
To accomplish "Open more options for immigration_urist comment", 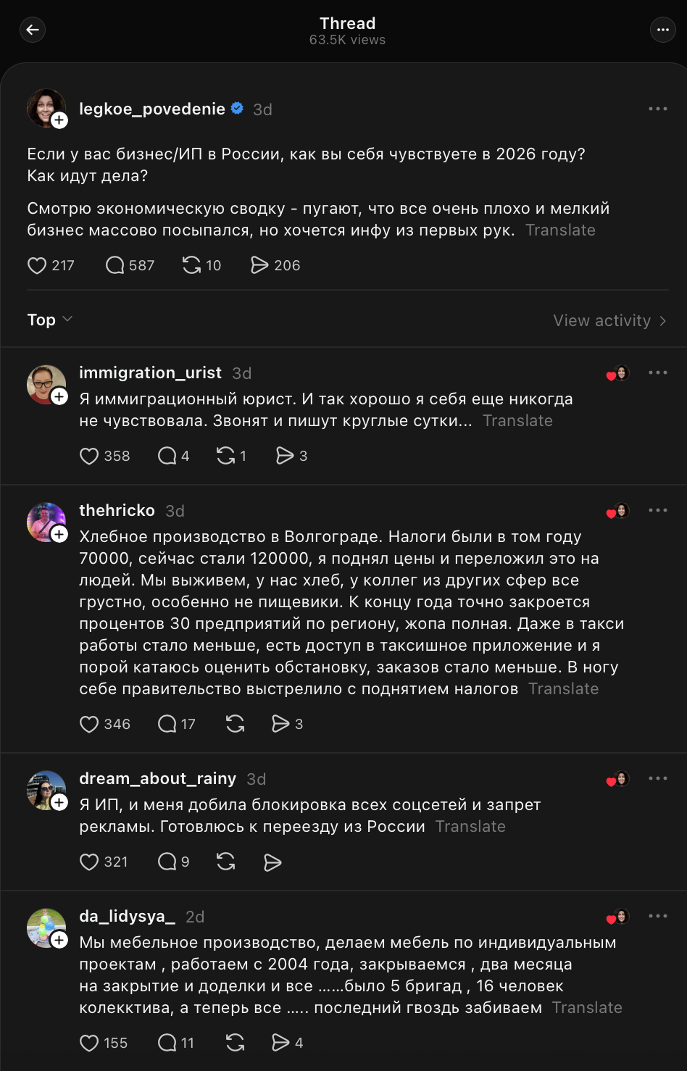I will [x=658, y=372].
